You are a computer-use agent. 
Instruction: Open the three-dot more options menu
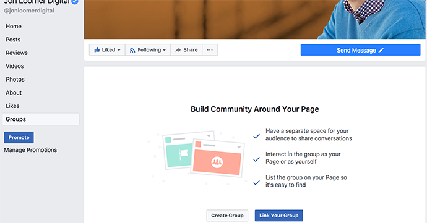(210, 50)
